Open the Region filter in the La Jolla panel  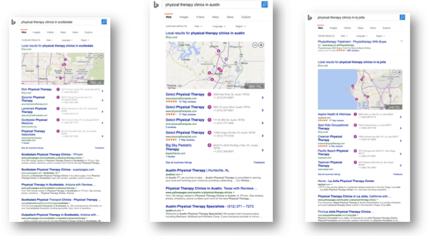click(x=380, y=36)
